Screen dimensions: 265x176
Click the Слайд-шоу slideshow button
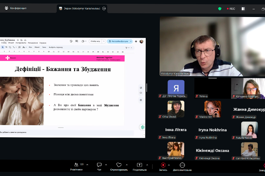pyautogui.click(x=95, y=41)
